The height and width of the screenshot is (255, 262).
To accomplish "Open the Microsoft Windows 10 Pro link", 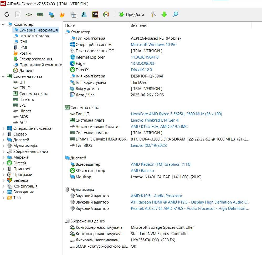I will pyautogui.click(x=154, y=45).
